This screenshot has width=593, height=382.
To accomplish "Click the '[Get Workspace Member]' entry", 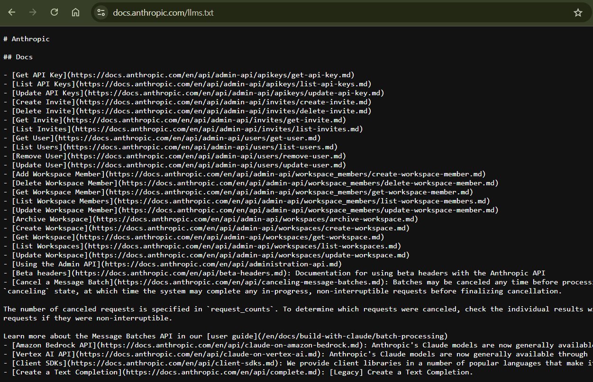I will [x=238, y=192].
